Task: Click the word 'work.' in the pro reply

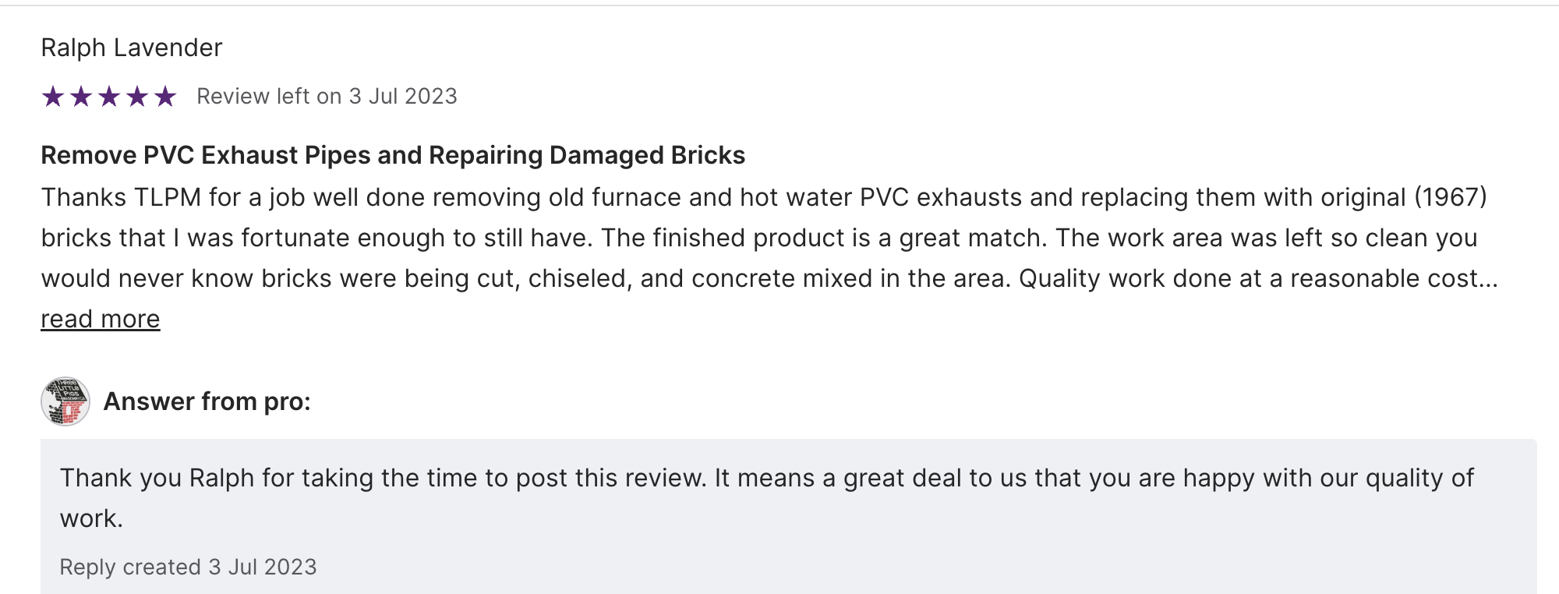Action: click(x=91, y=518)
